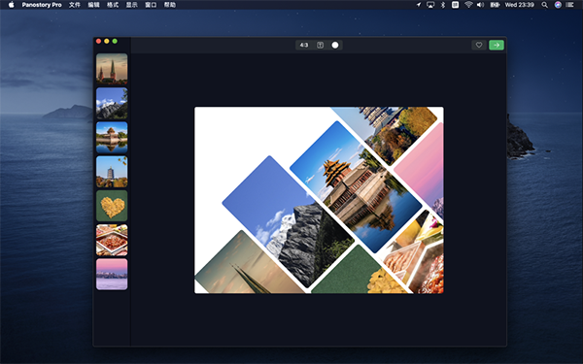The image size is (583, 364).
Task: Open the Wi-Fi status icon
Action: coord(468,5)
